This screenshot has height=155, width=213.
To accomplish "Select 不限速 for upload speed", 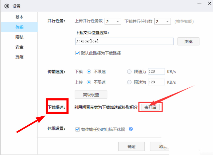I will pyautogui.click(x=89, y=82).
